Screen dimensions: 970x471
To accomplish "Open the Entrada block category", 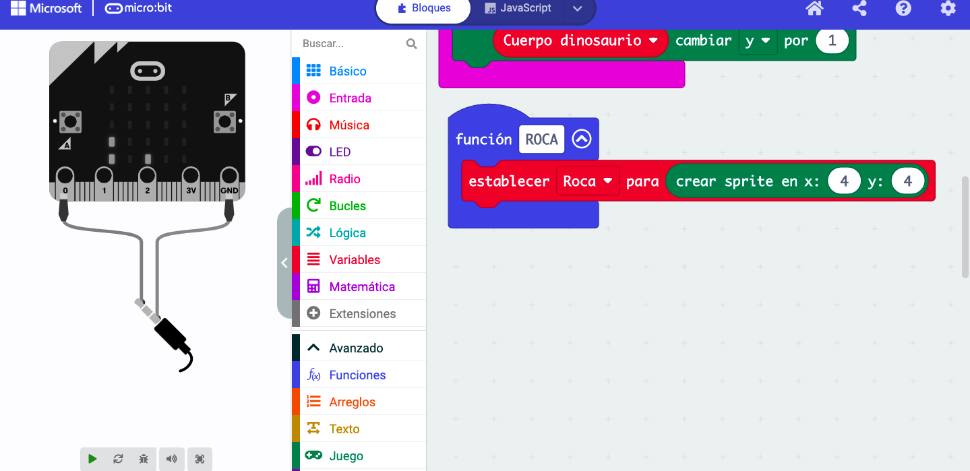I will tap(359, 98).
